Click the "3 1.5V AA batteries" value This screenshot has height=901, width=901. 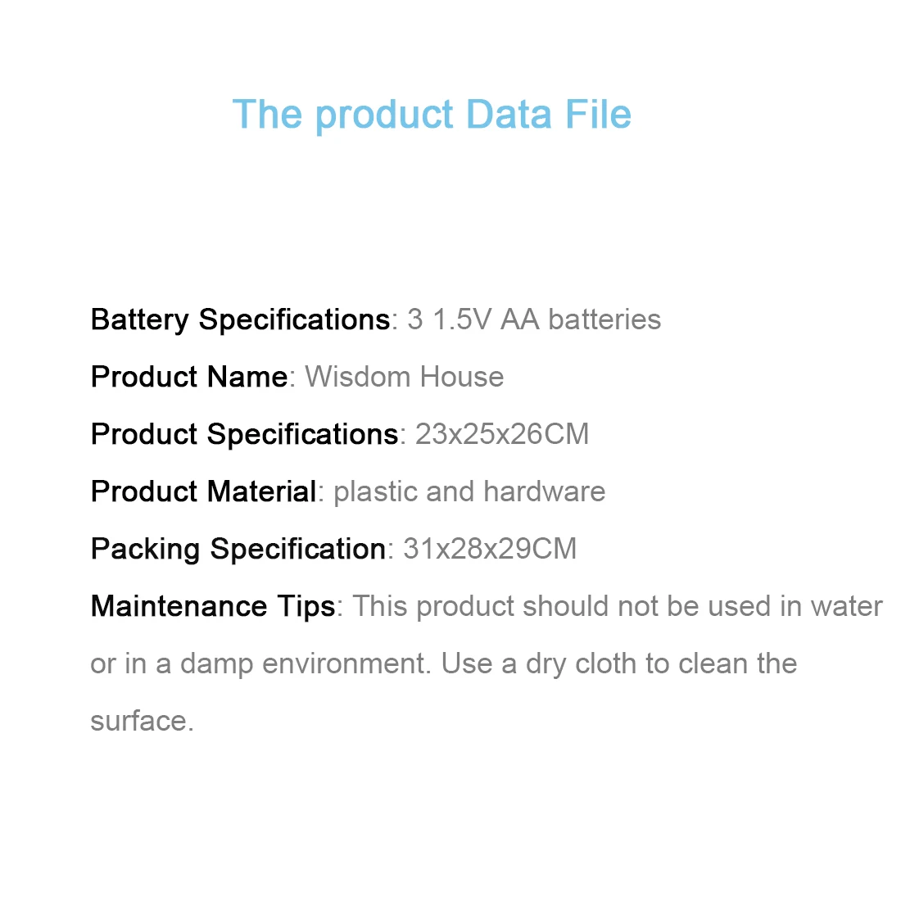coord(534,319)
